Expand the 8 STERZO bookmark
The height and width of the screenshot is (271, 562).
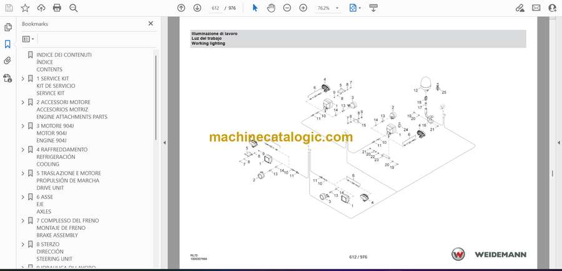coord(23,244)
